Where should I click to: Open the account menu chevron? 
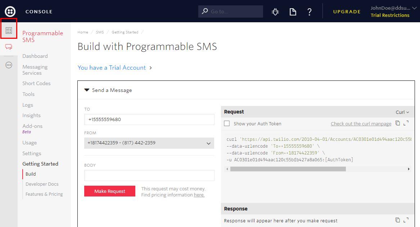pos(414,8)
